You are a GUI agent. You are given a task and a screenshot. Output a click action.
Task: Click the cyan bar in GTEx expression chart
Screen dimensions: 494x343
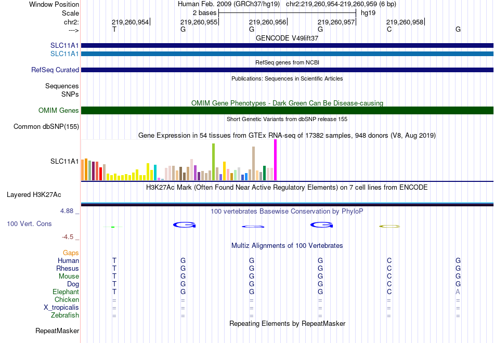[x=155, y=173]
